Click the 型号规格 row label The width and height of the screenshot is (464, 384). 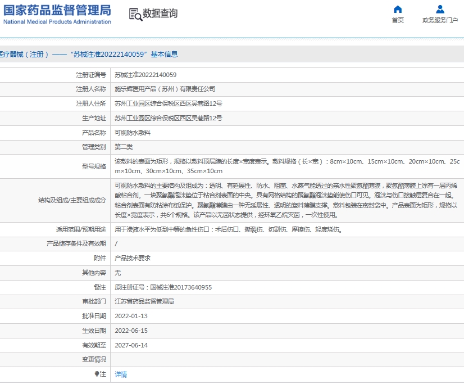click(x=94, y=166)
